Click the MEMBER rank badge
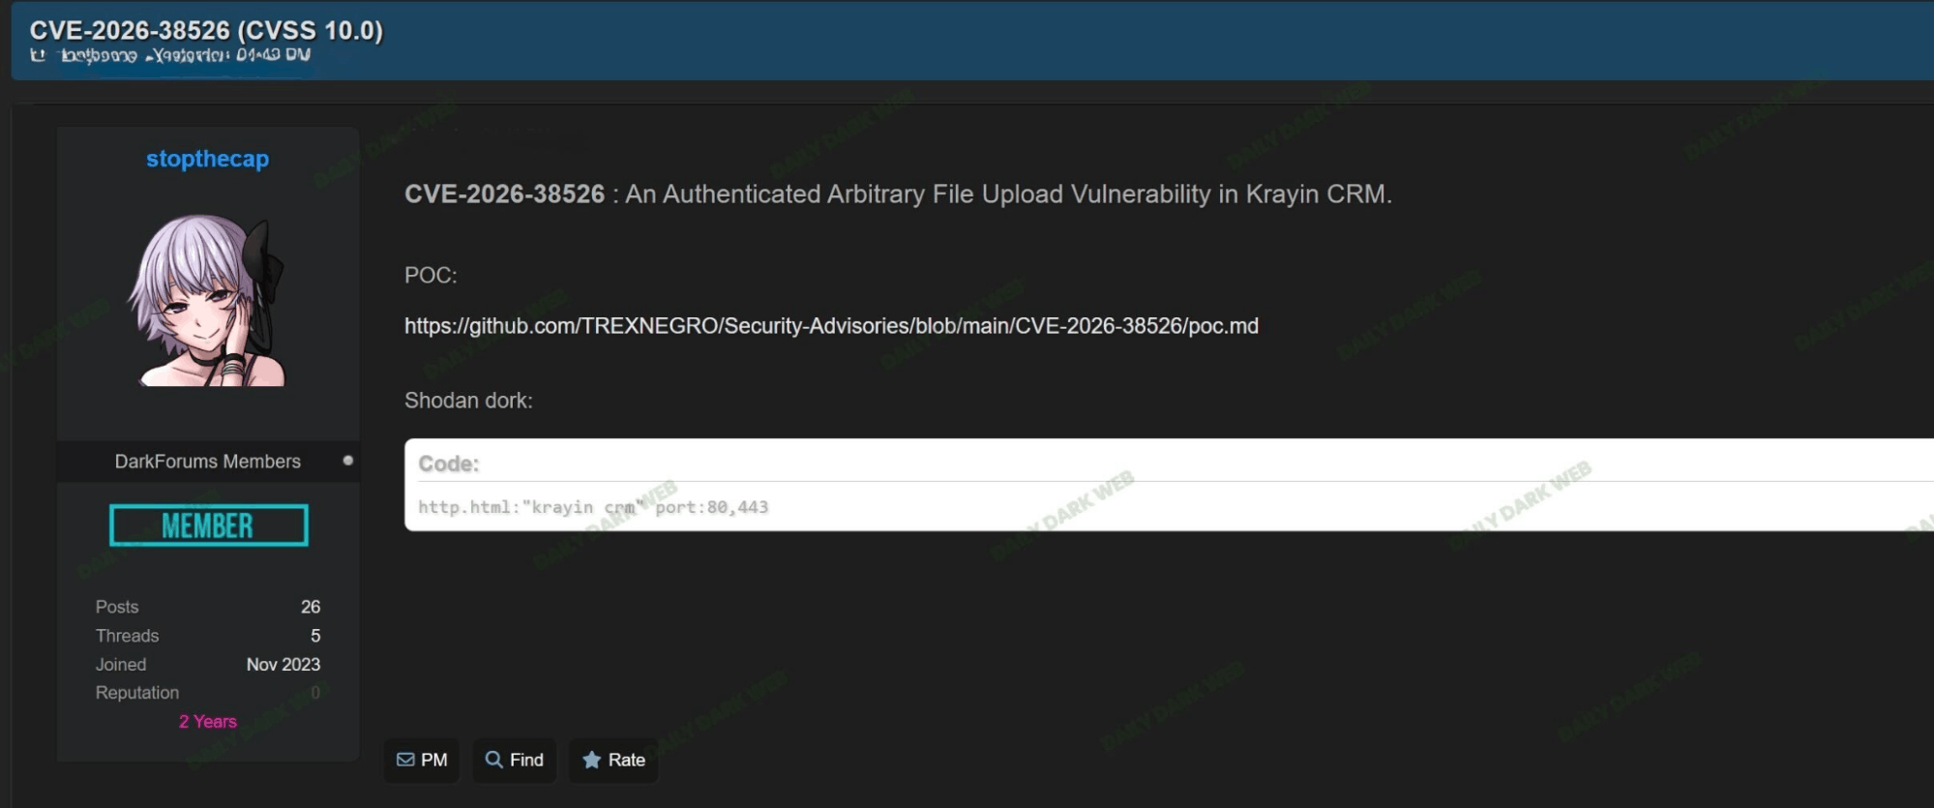 209,525
